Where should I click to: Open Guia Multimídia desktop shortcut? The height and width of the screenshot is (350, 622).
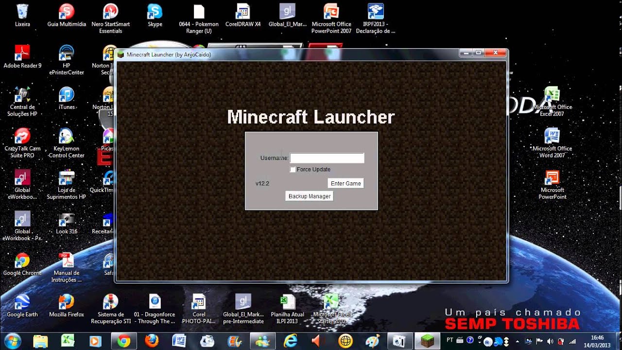67,16
